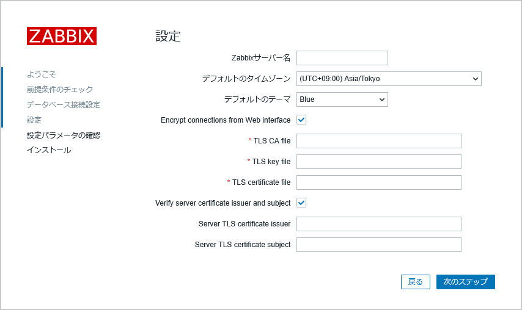522x310 pixels.
Task: Click the timezone dropdown chevron arrow
Action: 476,79
